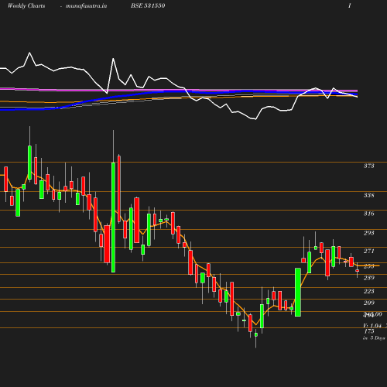Click the "V: 1.04" volume text
387x387 pixels.
click(x=372, y=326)
